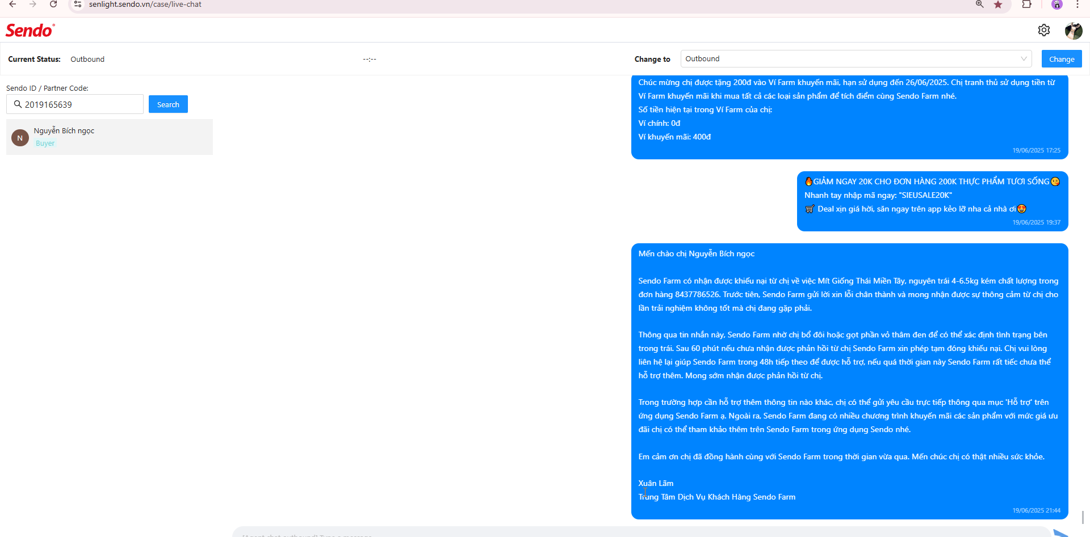This screenshot has height=537, width=1090.
Task: Open the settings gear icon
Action: coord(1044,30)
